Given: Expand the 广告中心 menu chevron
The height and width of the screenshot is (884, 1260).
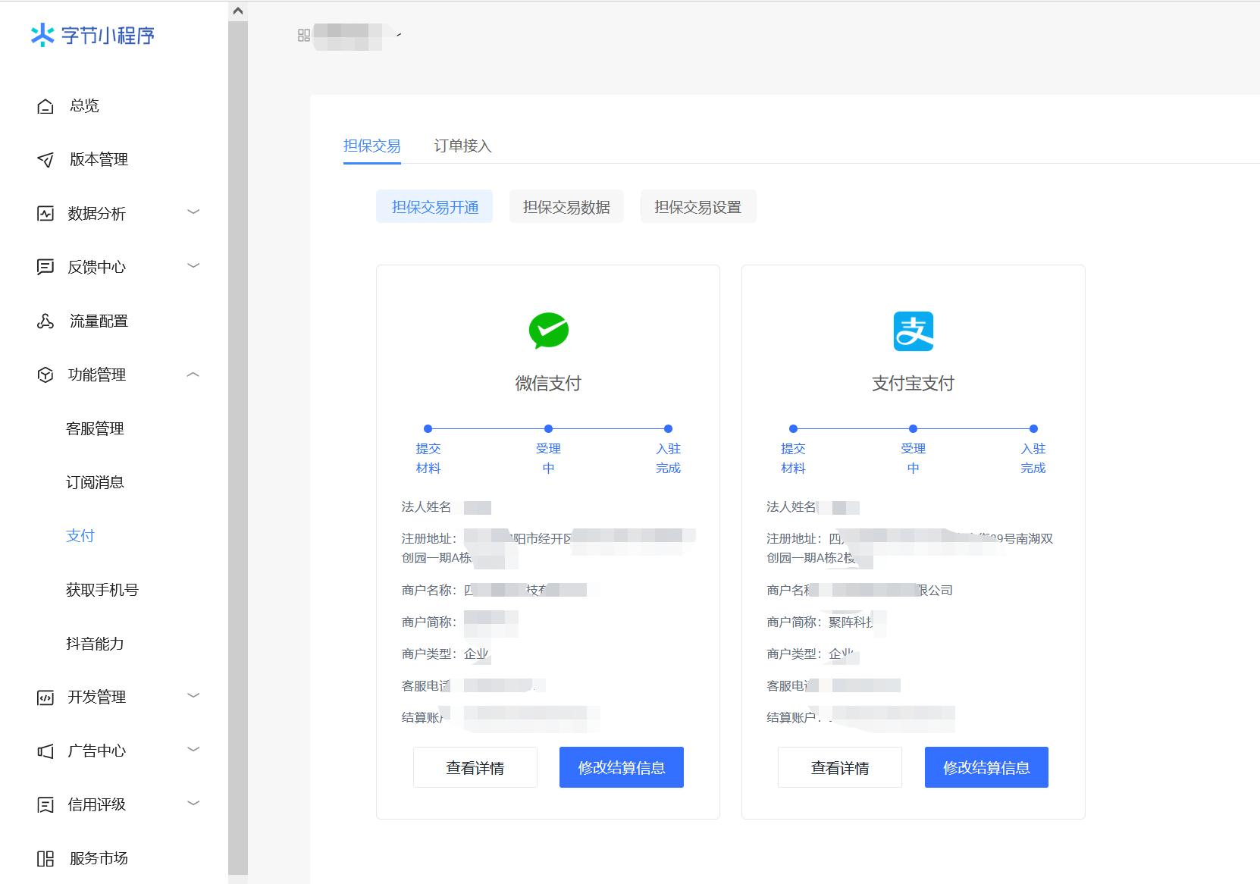Looking at the screenshot, I should click(193, 750).
